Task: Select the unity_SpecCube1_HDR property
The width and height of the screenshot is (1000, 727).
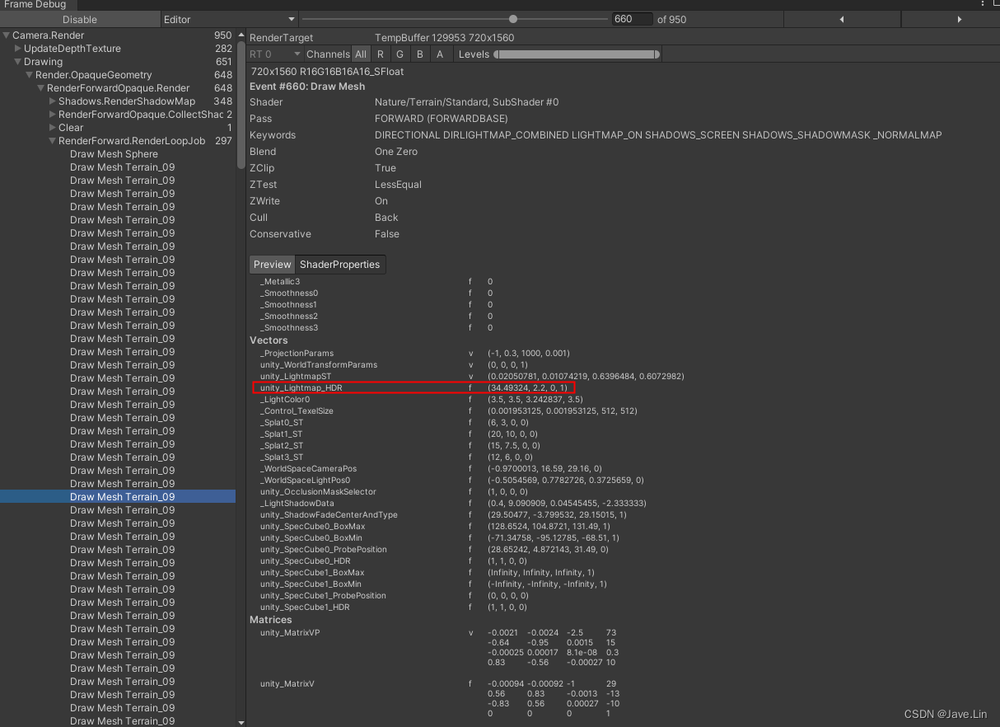Action: point(305,607)
